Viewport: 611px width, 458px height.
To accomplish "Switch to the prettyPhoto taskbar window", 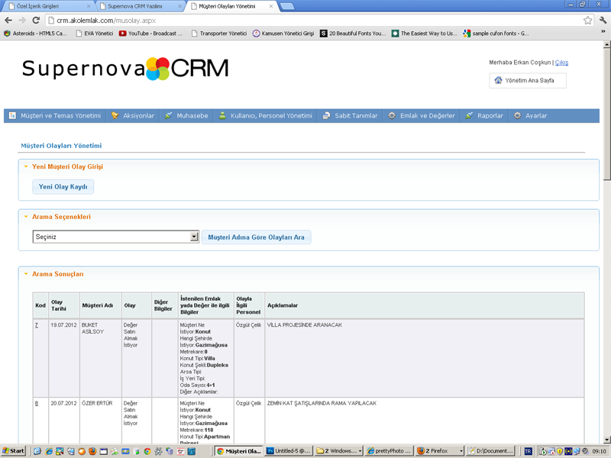I will tap(389, 451).
